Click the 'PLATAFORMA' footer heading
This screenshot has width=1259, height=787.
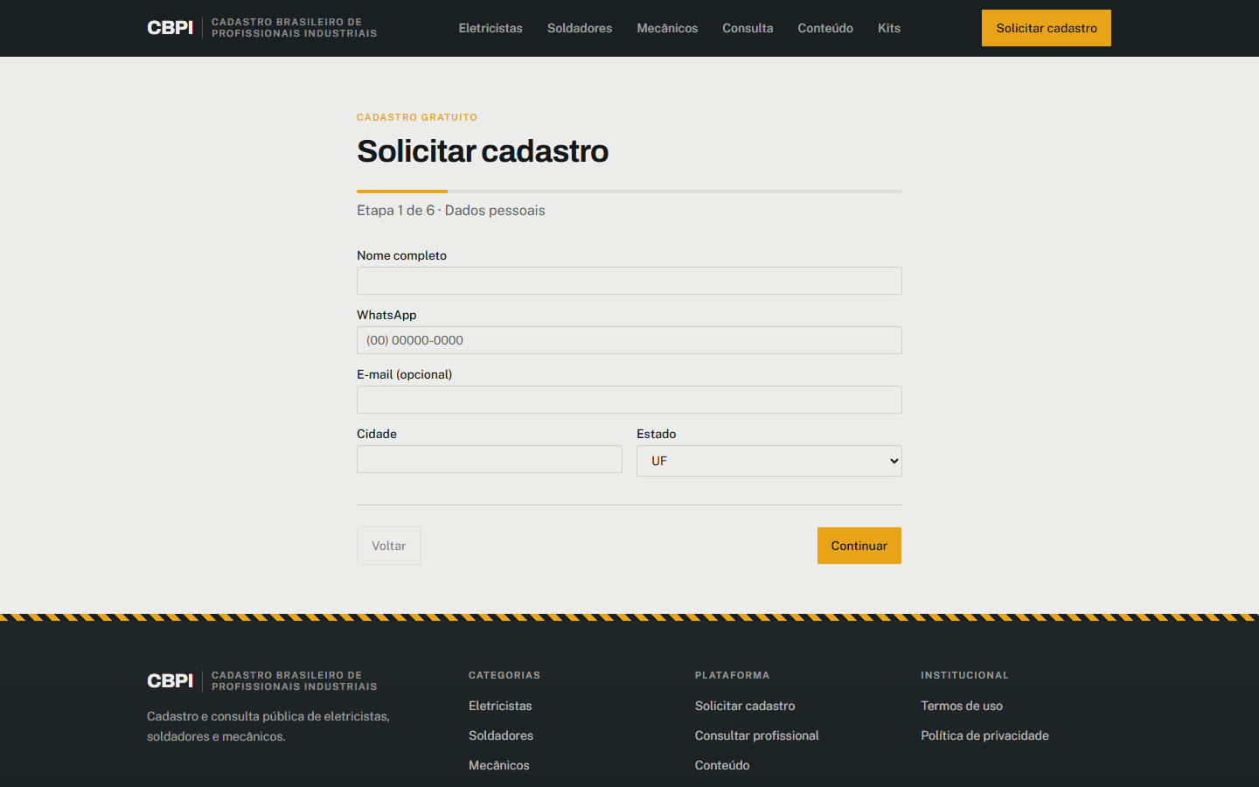click(733, 675)
